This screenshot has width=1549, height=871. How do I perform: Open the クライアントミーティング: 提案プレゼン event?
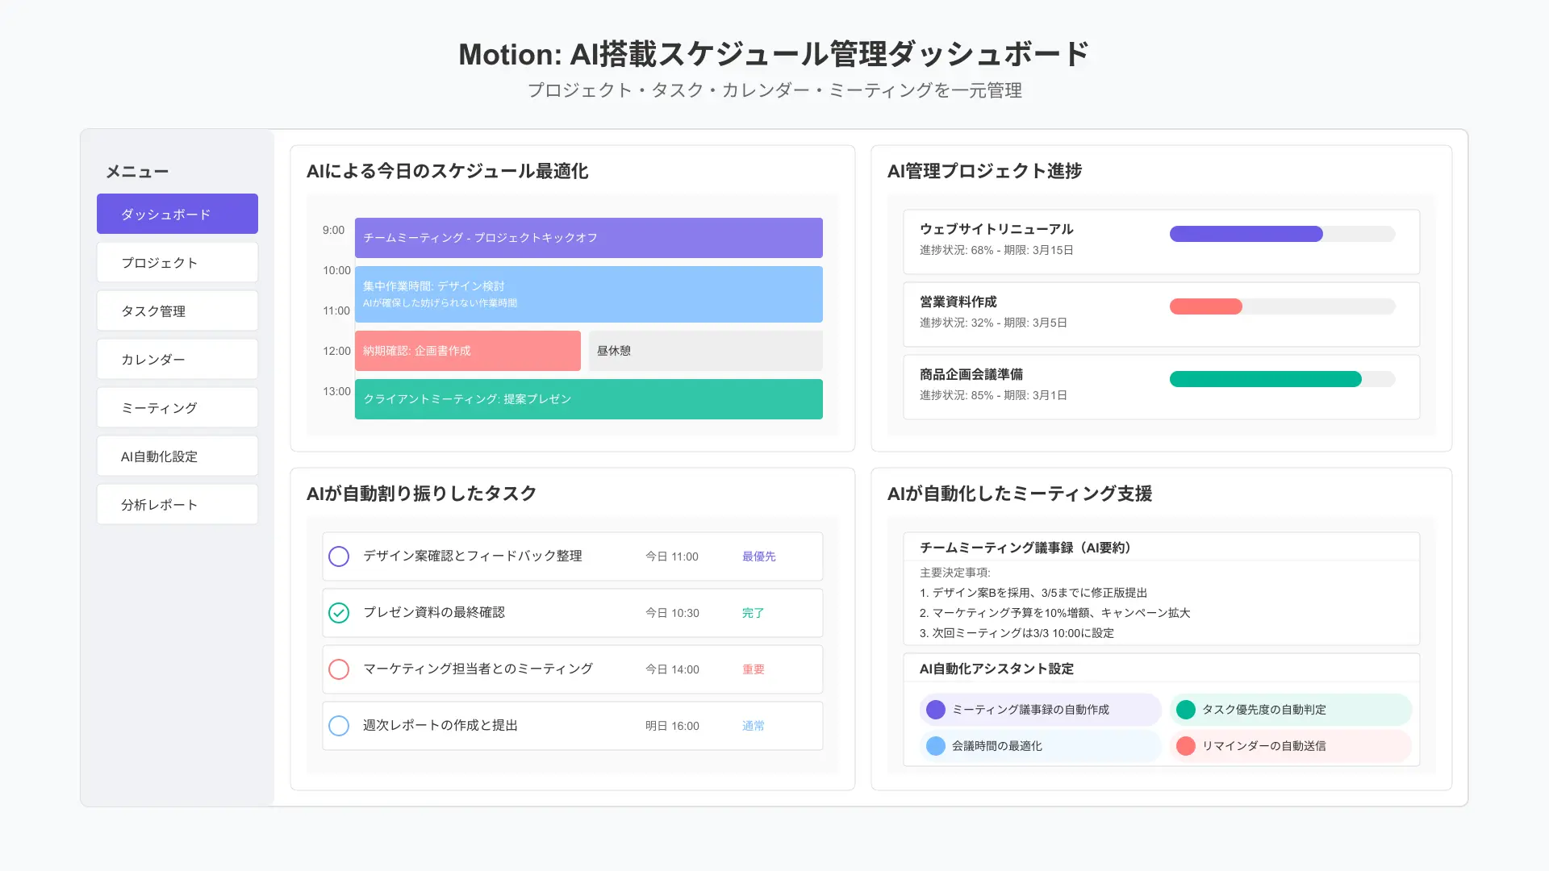pos(589,399)
